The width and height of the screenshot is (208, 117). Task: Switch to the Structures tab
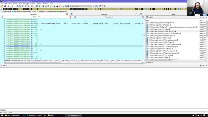point(104,14)
